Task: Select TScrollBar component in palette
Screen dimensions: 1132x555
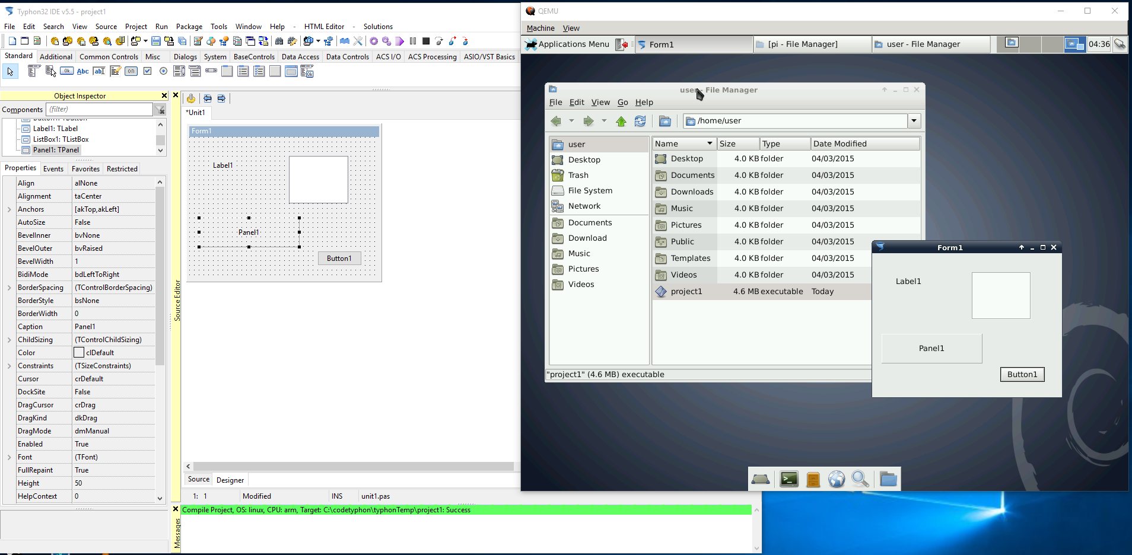Action: click(211, 71)
